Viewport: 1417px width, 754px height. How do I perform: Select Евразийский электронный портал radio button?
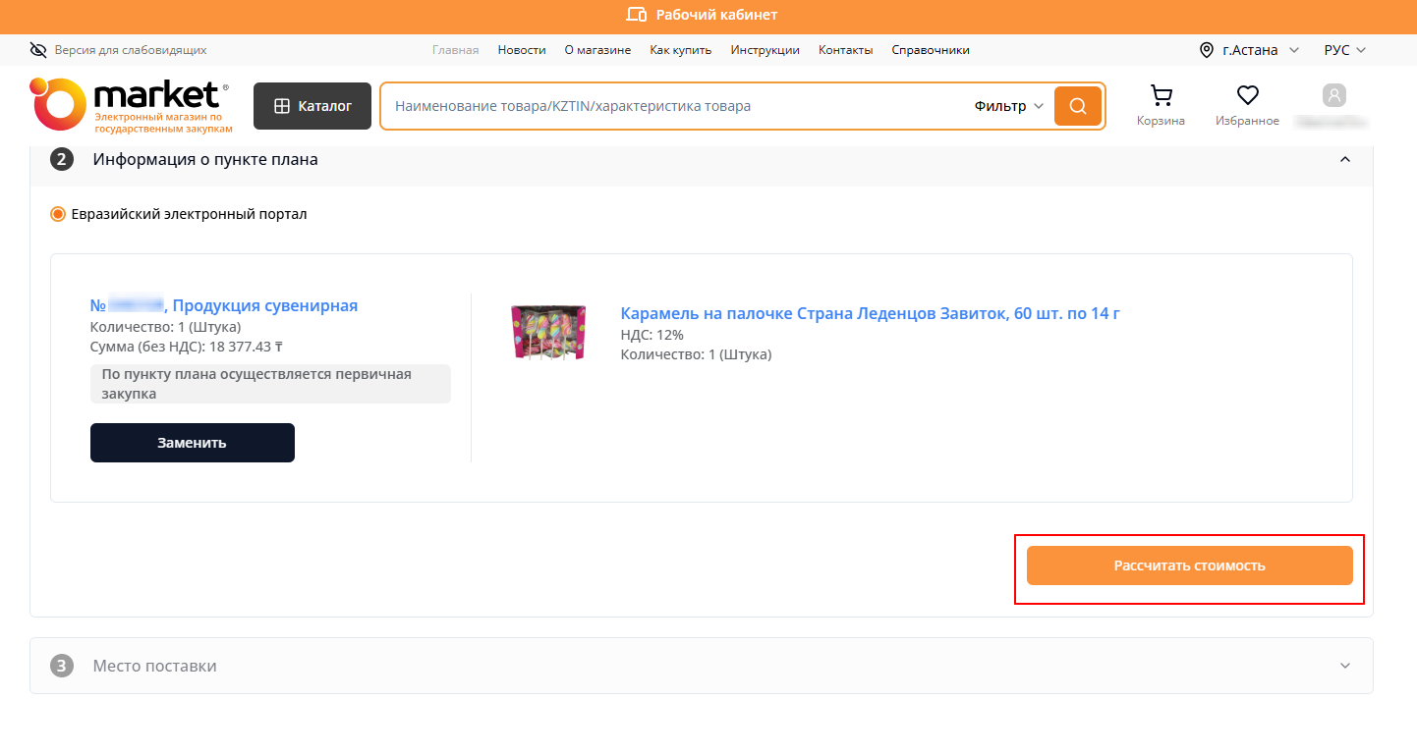coord(58,214)
